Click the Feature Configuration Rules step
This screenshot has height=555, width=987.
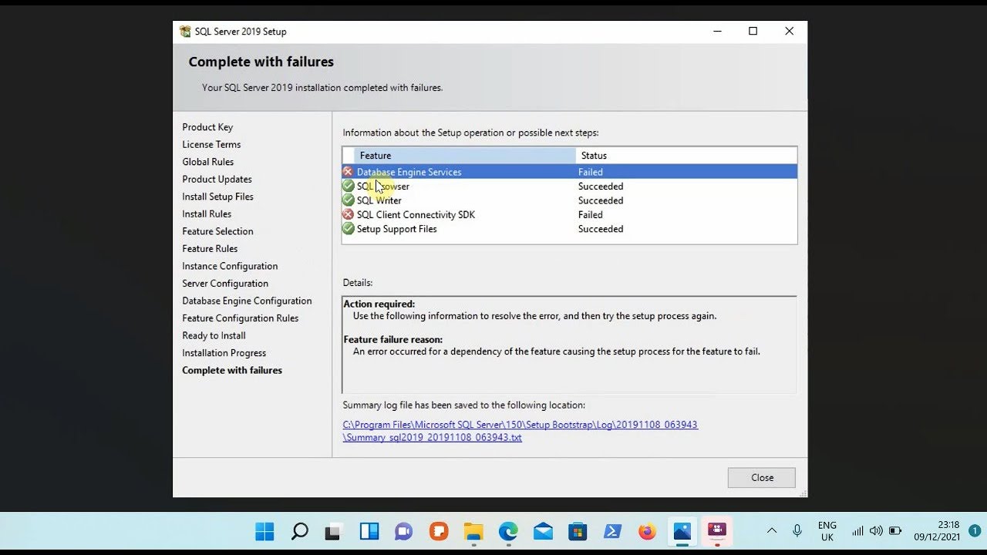tap(240, 318)
